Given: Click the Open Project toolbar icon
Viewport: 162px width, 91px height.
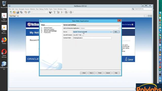Looking at the screenshot, I should click(18, 12).
